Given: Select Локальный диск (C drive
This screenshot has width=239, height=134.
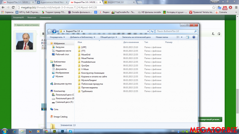Looking at the screenshot, I should [65, 94].
